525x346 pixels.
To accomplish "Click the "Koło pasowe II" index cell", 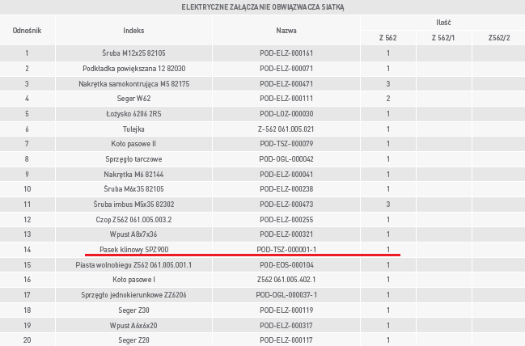I will pyautogui.click(x=133, y=144).
